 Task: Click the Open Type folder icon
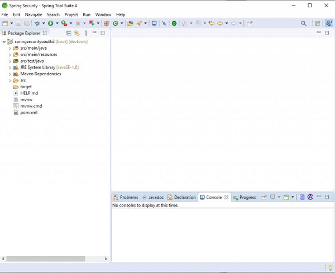(x=130, y=23)
